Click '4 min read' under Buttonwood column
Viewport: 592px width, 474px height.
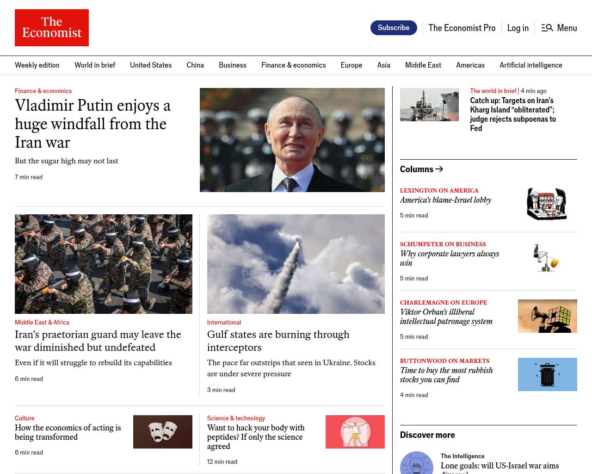tap(414, 395)
